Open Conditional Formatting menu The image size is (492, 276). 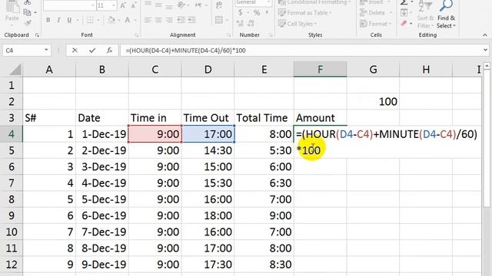click(x=314, y=2)
